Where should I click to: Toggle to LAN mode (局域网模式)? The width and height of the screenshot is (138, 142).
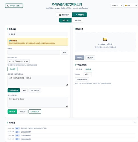[64, 15]
